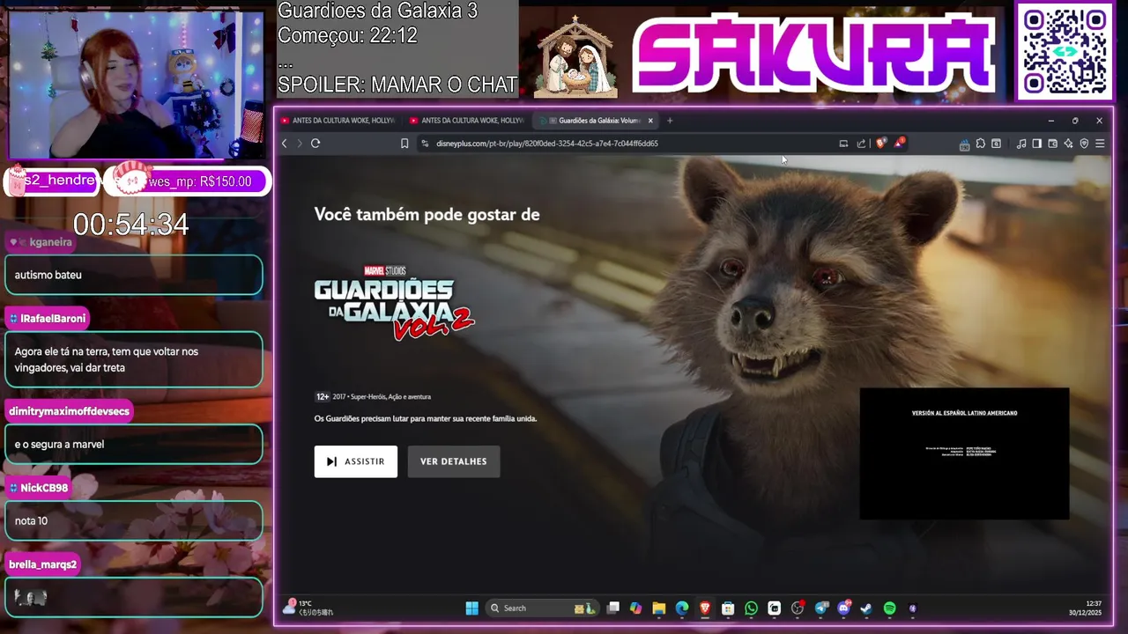Click the disneyplus.com address bar
The height and width of the screenshot is (634, 1128).
pos(634,144)
